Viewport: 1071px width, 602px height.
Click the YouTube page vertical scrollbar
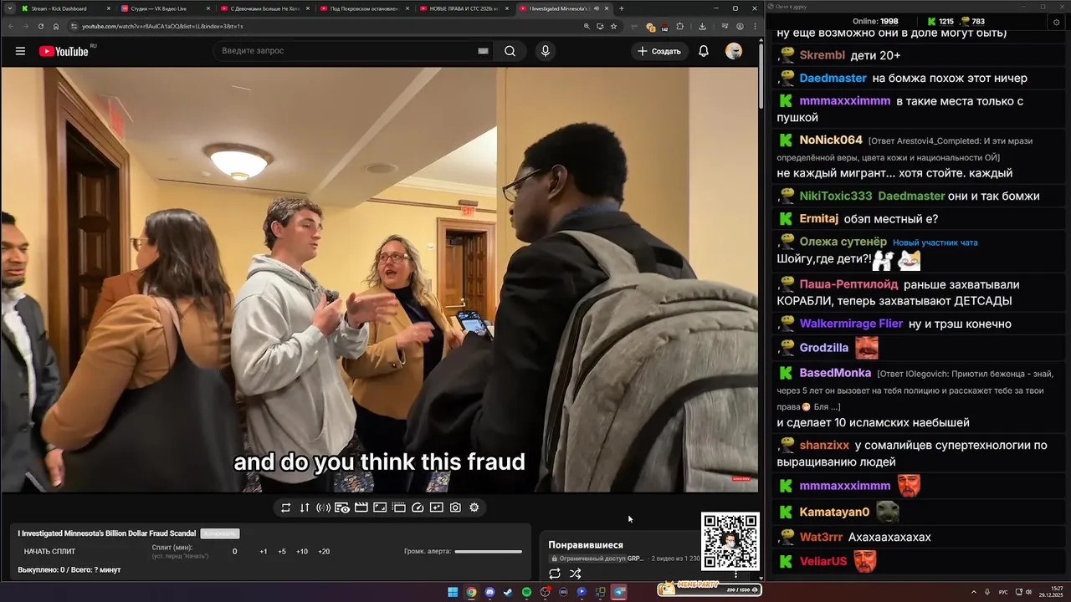(x=761, y=75)
